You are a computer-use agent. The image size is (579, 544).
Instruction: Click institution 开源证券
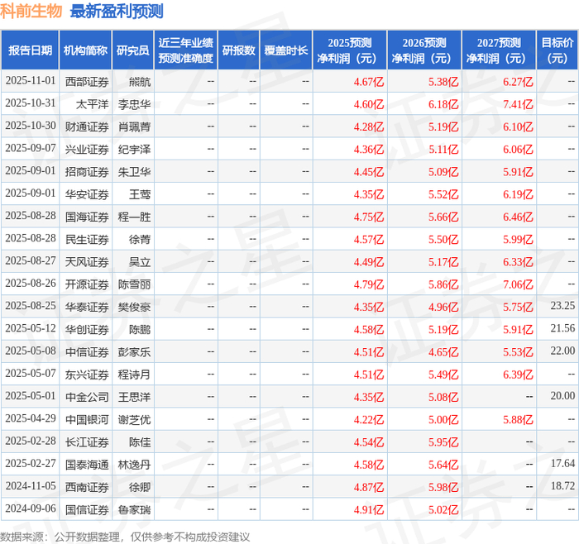[87, 284]
